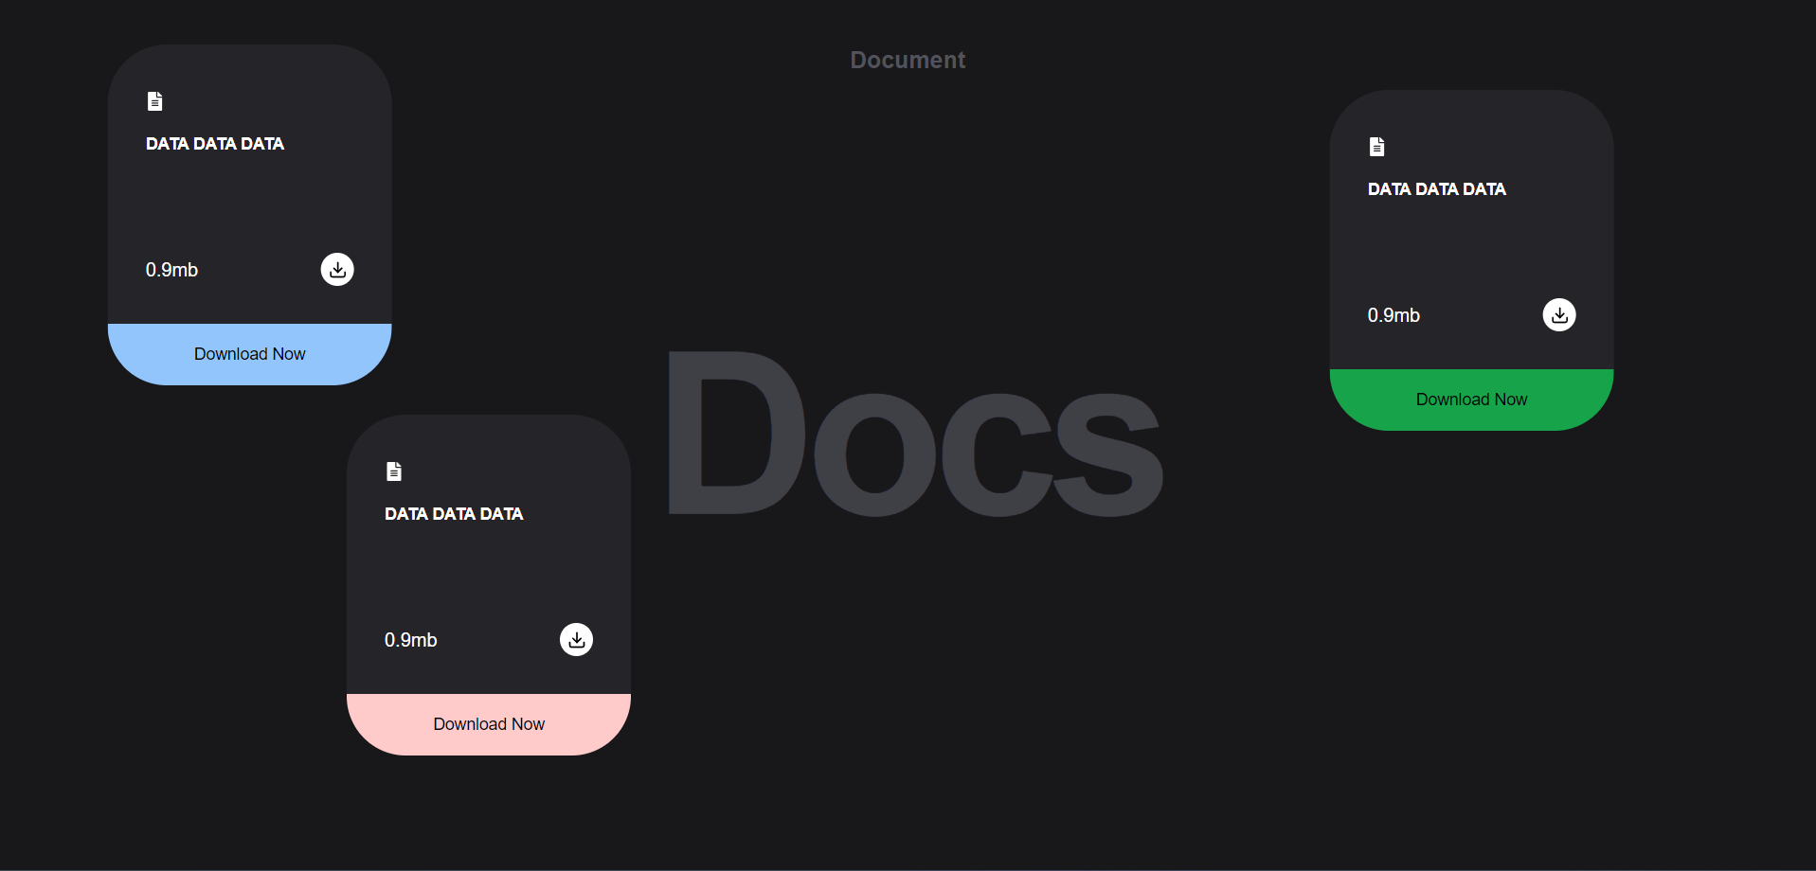Click the document icon above DATA DATA DATA right card

1375,146
